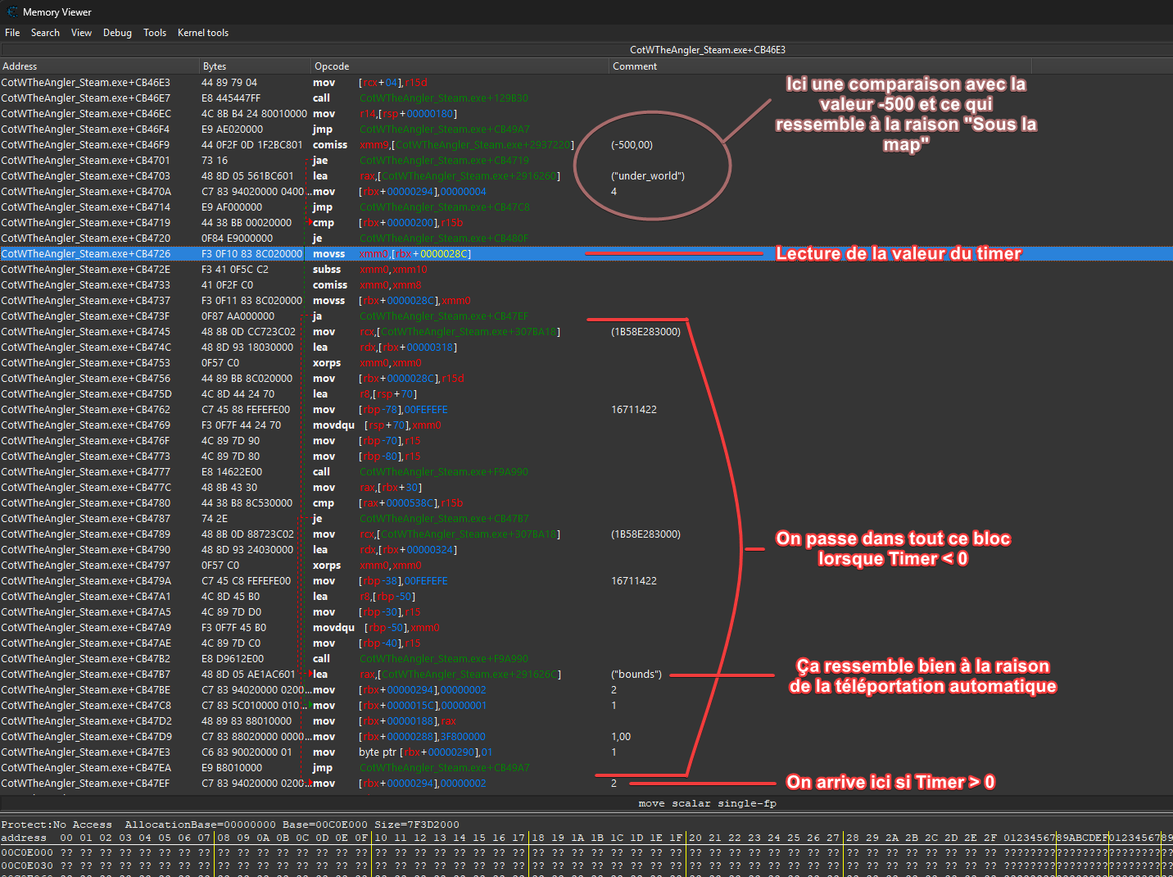Click the jump target CotWTheAngler_Steam.exe+129B30

444,98
